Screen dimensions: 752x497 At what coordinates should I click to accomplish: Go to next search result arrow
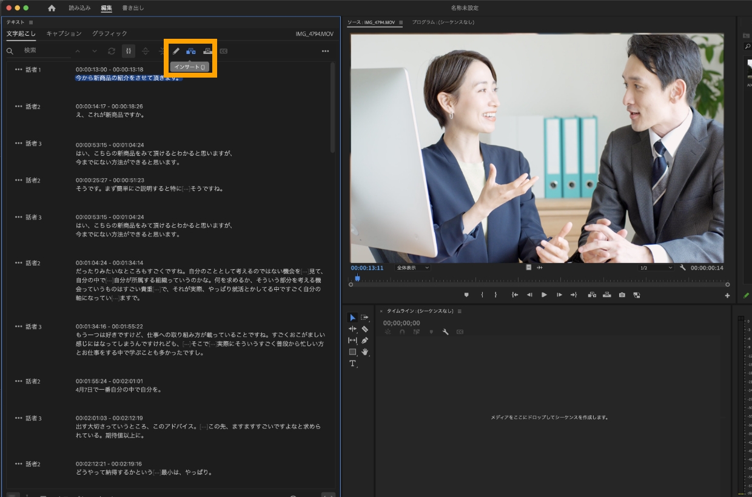click(94, 52)
